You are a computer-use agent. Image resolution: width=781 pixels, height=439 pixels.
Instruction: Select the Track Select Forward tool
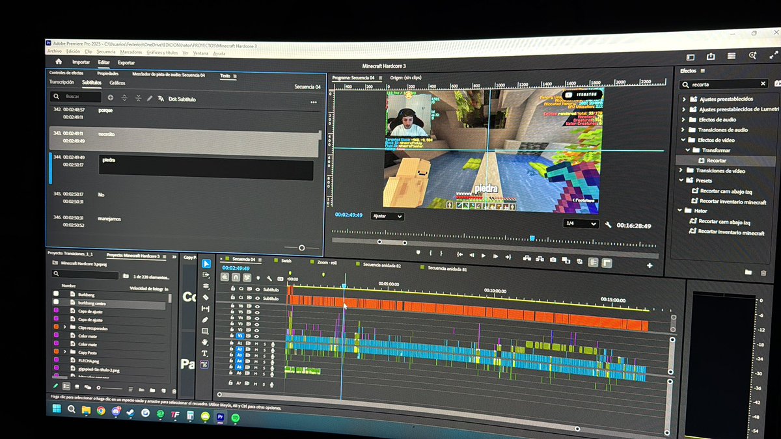pos(206,275)
